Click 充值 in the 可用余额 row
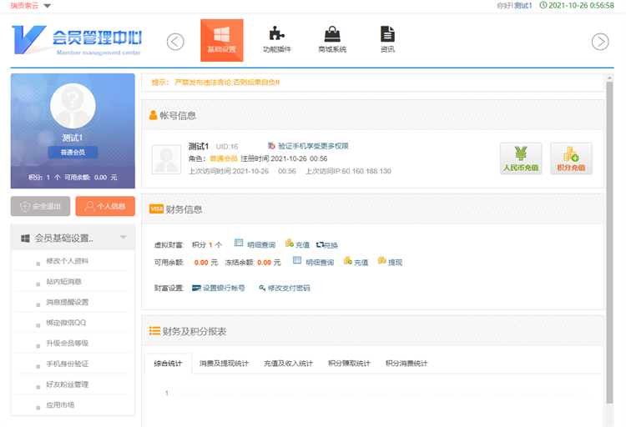This screenshot has height=427, width=626. click(361, 263)
